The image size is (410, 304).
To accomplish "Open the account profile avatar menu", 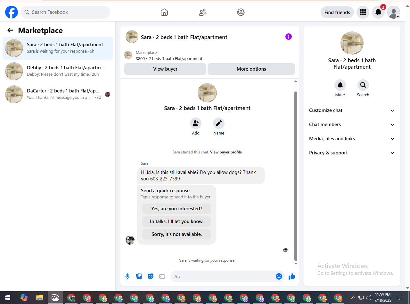I will click(x=394, y=12).
